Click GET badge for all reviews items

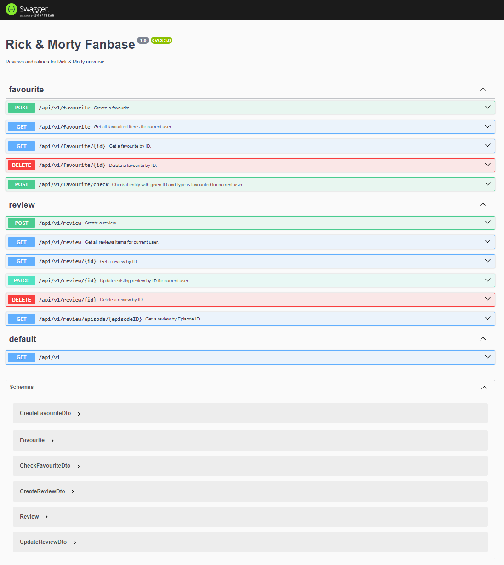click(22, 242)
